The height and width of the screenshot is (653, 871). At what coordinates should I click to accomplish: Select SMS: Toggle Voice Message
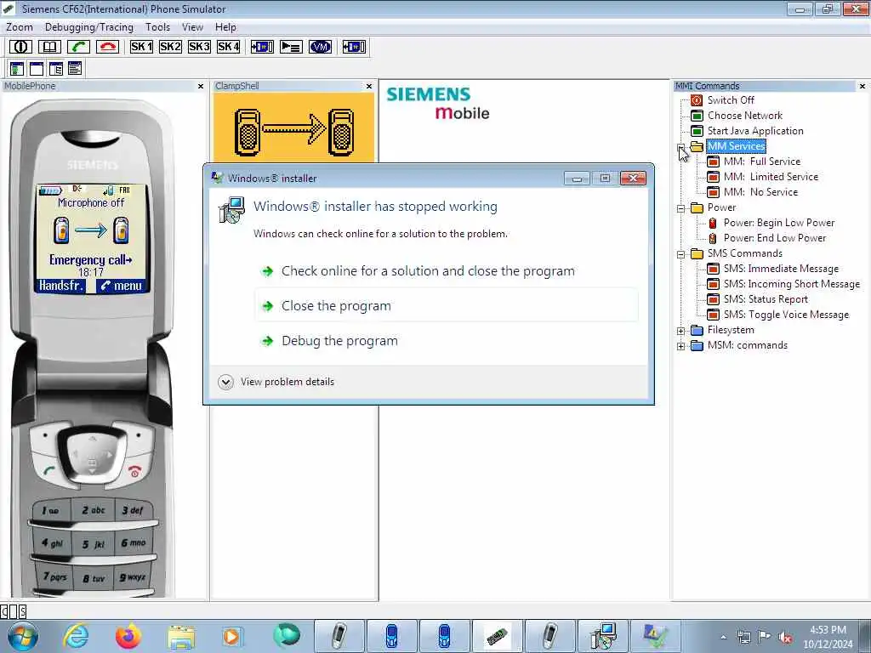tap(786, 315)
